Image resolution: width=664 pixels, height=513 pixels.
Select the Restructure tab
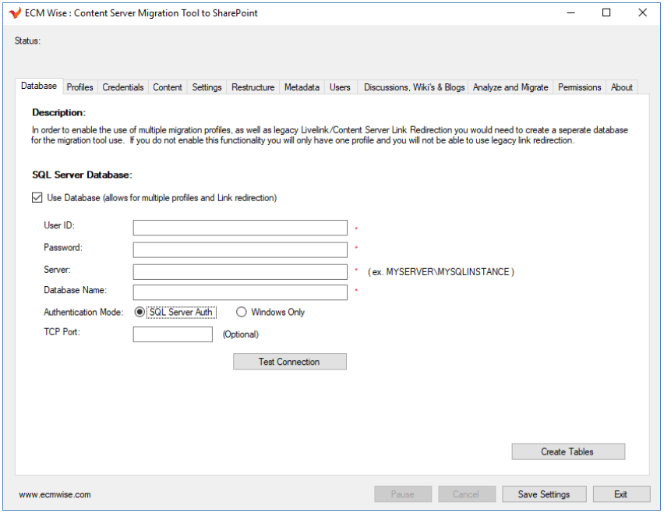253,87
